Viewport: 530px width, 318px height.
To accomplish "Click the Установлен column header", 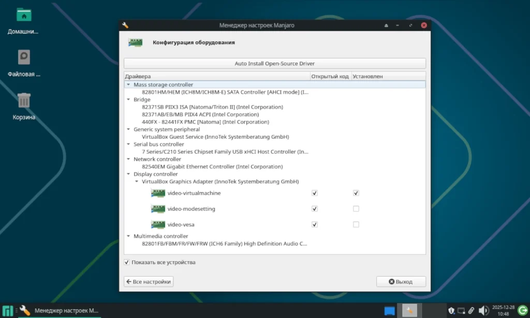I will (x=388, y=77).
